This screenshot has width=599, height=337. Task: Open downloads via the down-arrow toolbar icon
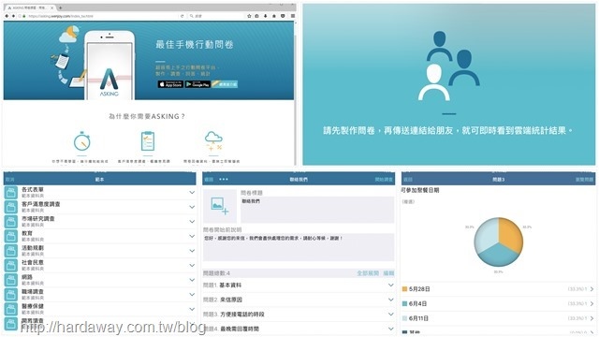(265, 16)
